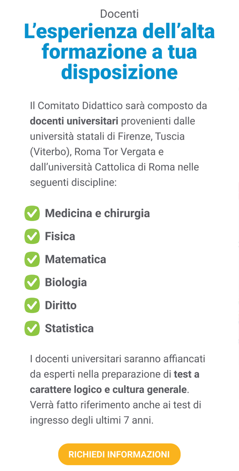Click the green checkmark next to Diritto
The image size is (239, 471).
[32, 305]
